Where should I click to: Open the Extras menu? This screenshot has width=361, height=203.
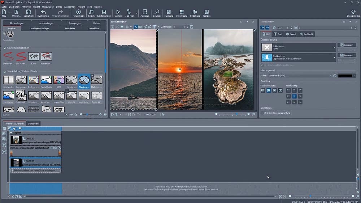click(58, 7)
